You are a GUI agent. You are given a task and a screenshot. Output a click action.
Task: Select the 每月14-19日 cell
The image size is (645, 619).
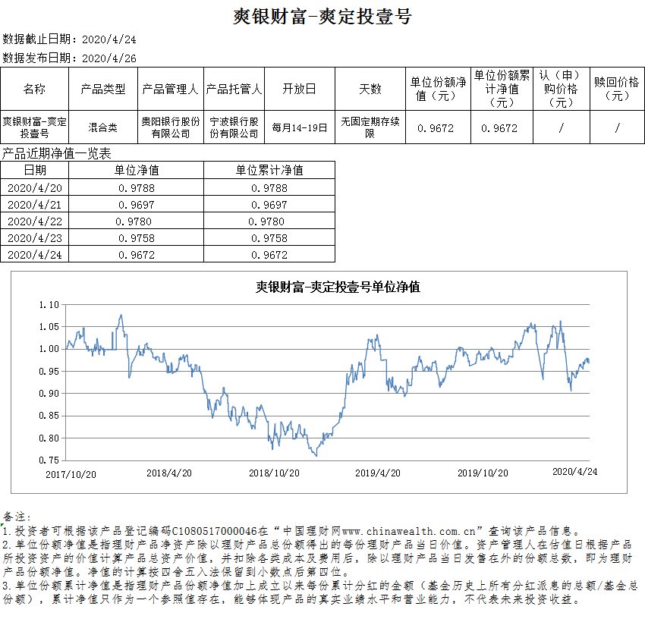coord(300,128)
